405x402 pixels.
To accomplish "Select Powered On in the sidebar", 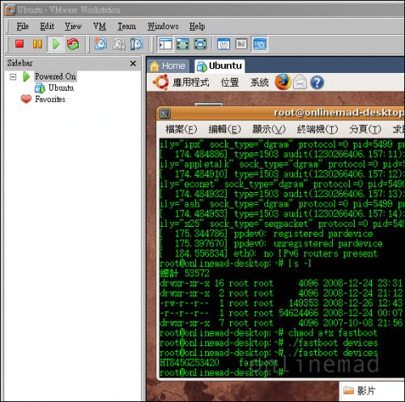I will click(x=55, y=76).
